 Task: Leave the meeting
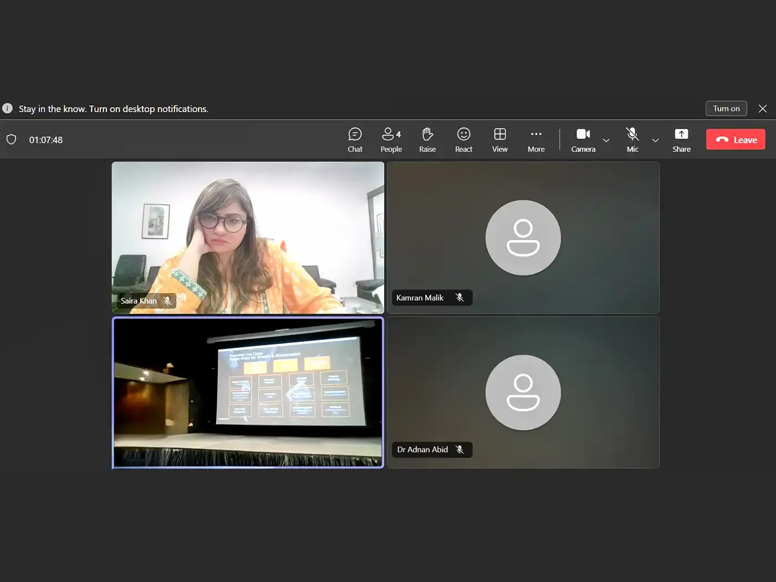point(736,140)
